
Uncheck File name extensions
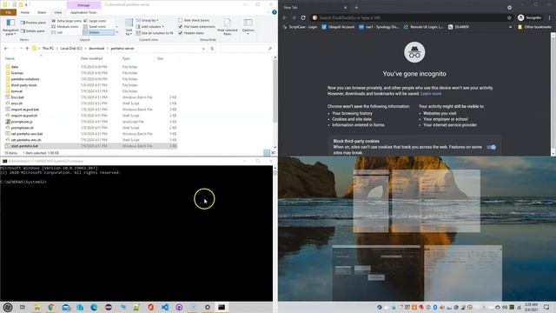coord(180,27)
